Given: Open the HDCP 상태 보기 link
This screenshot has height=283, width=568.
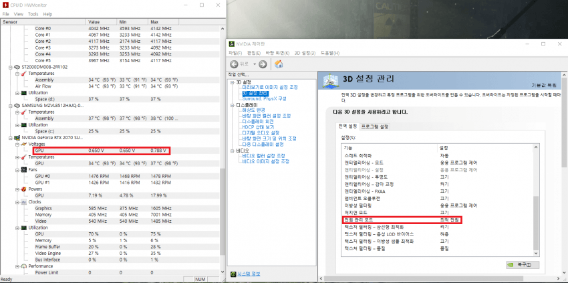Looking at the screenshot, I should [x=258, y=127].
